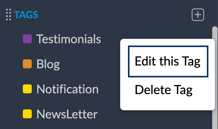This screenshot has height=129, width=218.
Task: Click the TAGS section drag handle
Action: tap(9, 15)
